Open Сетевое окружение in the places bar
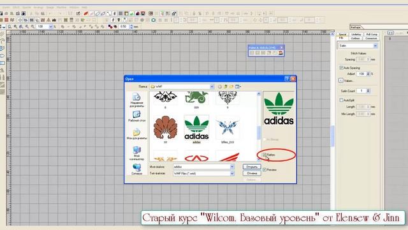This screenshot has width=408, height=230. click(x=136, y=169)
